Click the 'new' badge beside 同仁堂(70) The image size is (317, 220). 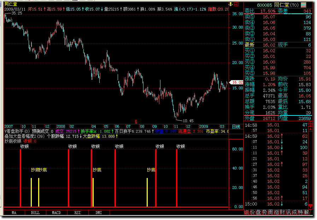pyautogui.click(x=304, y=5)
